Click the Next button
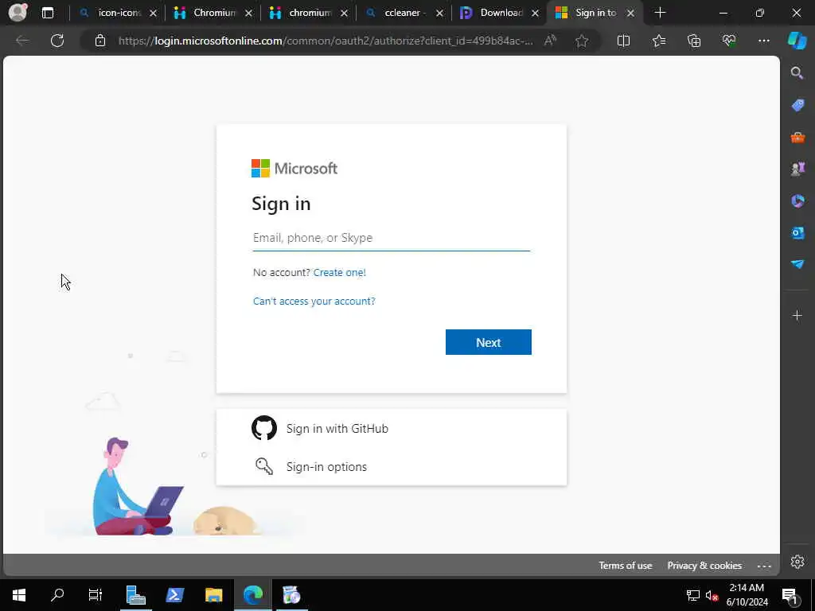This screenshot has width=815, height=611. pos(488,342)
